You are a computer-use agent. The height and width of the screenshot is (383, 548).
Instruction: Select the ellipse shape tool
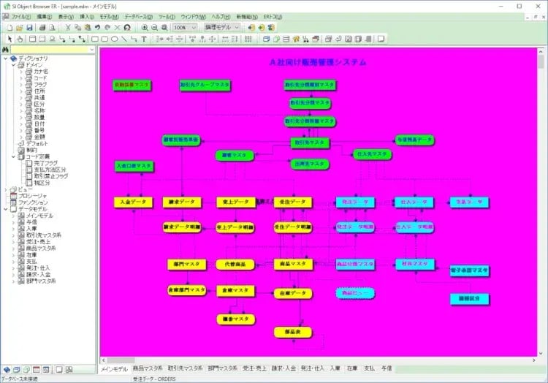click(115, 39)
